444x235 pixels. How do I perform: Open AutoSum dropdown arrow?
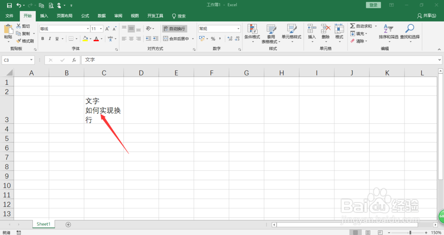click(x=376, y=26)
